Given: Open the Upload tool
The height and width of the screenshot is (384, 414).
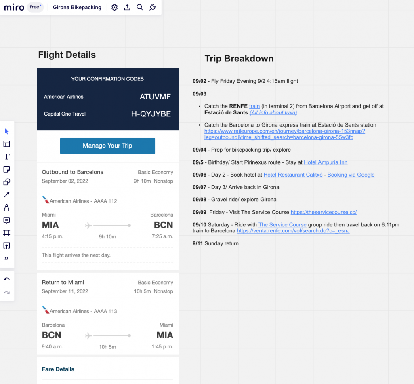Looking at the screenshot, I should click(7, 246).
